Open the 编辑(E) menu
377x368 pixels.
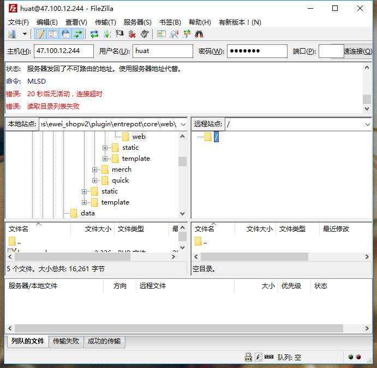click(47, 22)
